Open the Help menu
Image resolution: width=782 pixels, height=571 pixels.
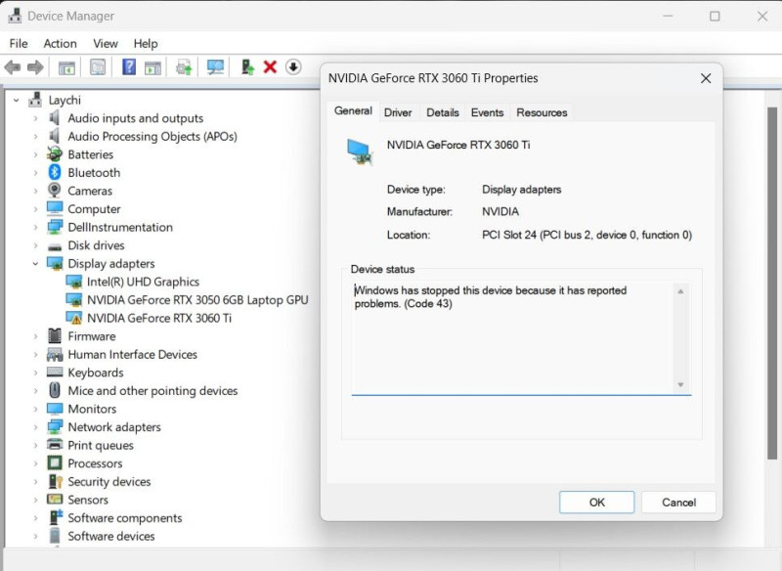point(146,43)
